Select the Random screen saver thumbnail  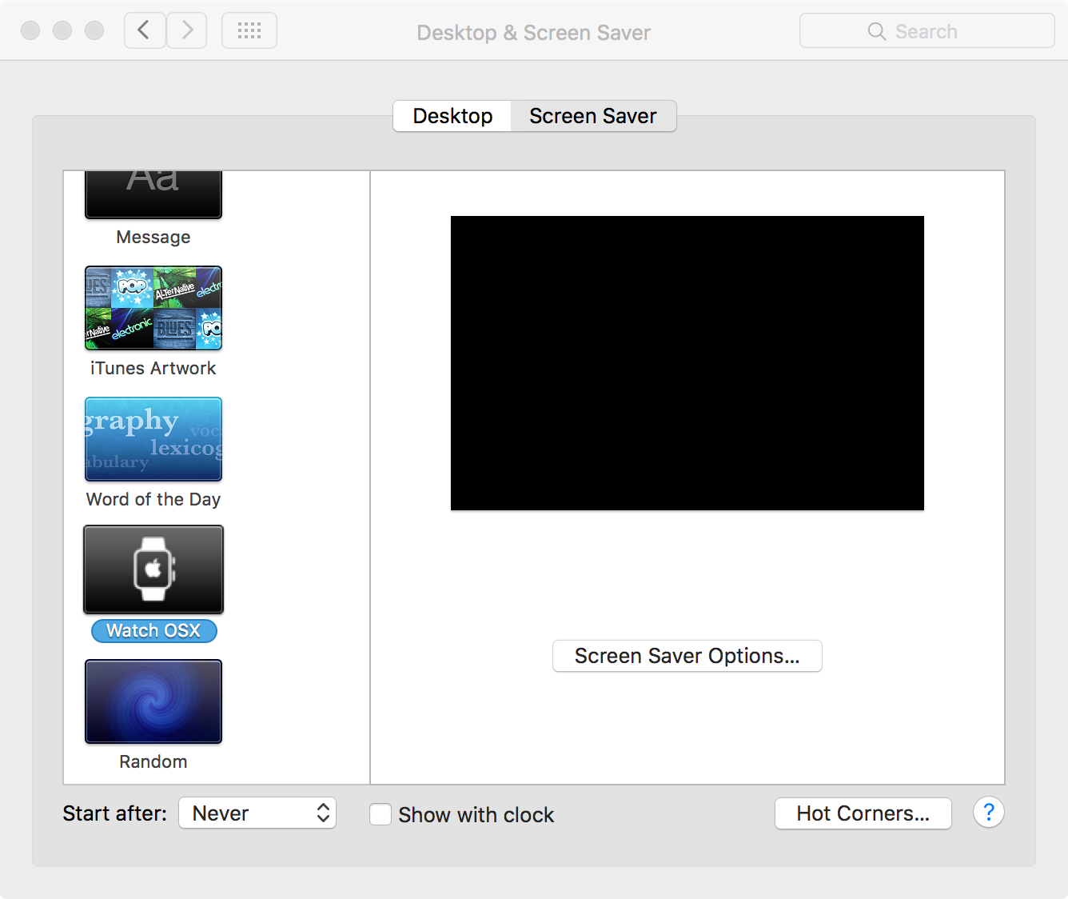tap(153, 701)
